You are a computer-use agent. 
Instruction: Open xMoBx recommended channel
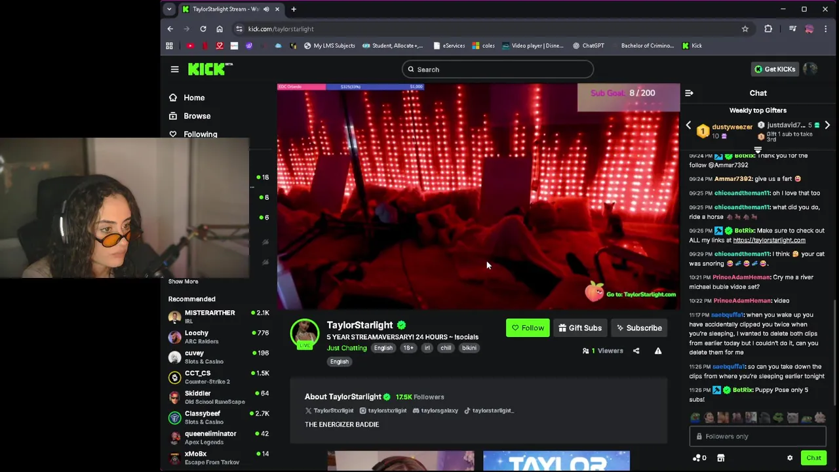coord(219,458)
